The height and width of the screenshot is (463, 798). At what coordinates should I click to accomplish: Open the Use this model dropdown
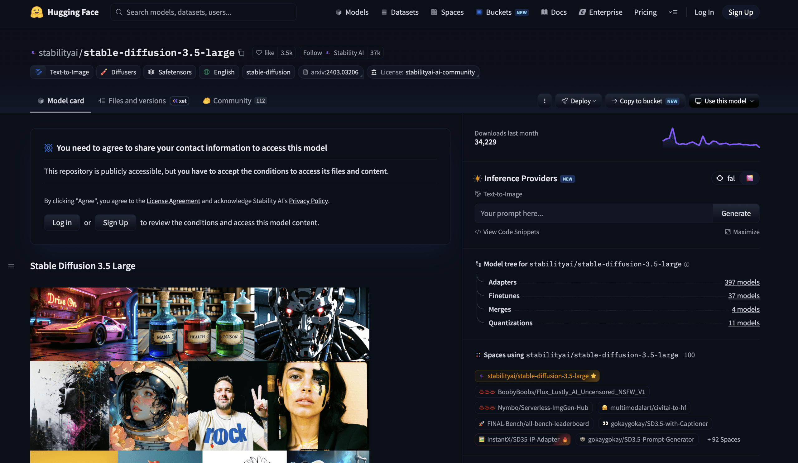tap(724, 101)
